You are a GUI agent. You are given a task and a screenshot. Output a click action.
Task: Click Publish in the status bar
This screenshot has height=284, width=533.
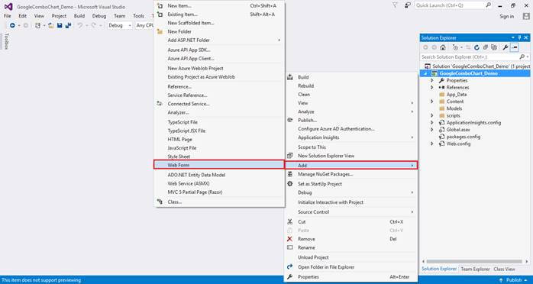click(514, 280)
